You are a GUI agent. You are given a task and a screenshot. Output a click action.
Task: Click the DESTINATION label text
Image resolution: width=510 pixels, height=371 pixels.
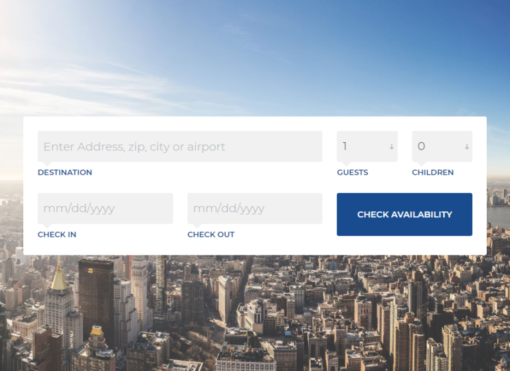(x=65, y=172)
